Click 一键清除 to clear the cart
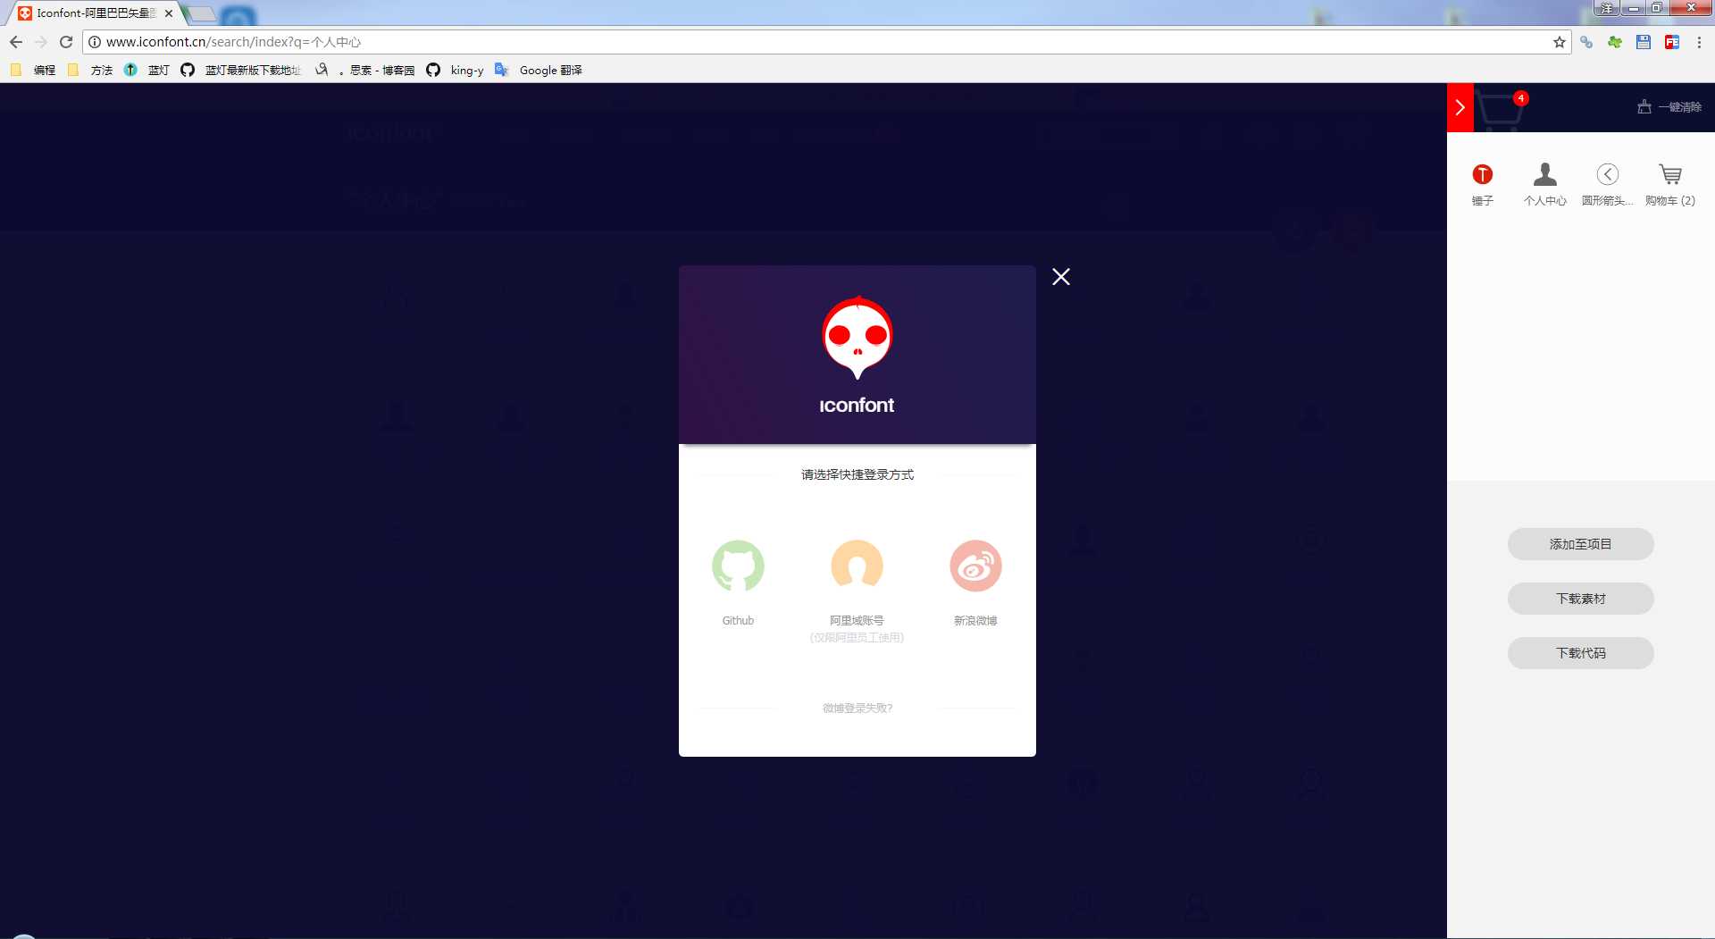Screen dimensions: 1715x939 pyautogui.click(x=1669, y=107)
